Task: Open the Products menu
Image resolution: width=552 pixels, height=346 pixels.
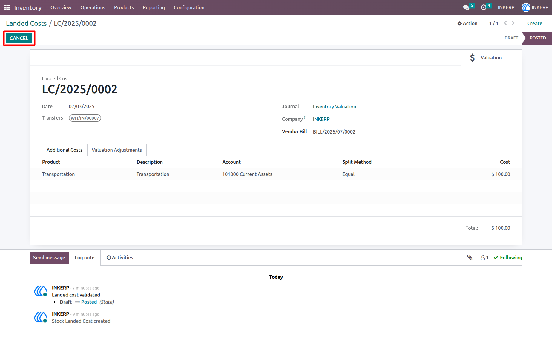Action: coord(124,7)
